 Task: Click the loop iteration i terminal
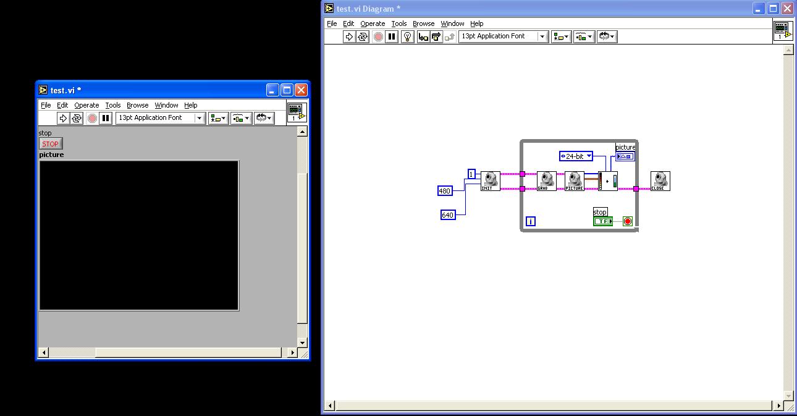(x=531, y=221)
